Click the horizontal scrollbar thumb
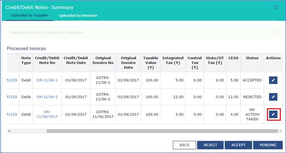 coord(162,131)
